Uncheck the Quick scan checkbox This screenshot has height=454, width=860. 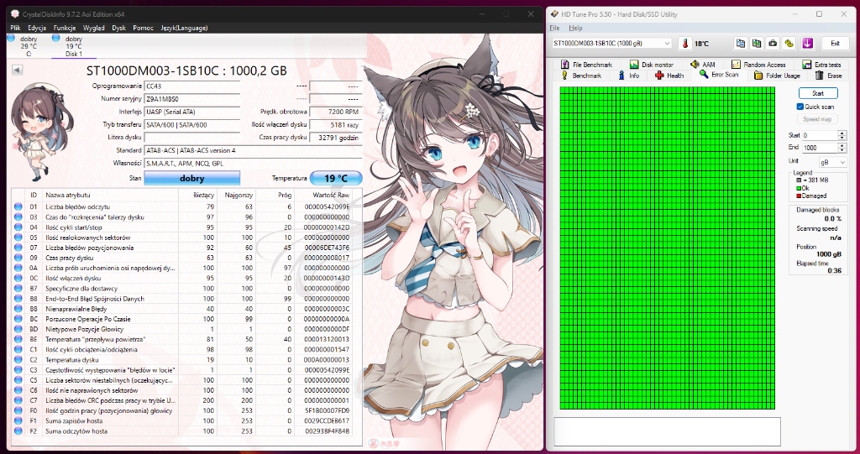point(800,107)
